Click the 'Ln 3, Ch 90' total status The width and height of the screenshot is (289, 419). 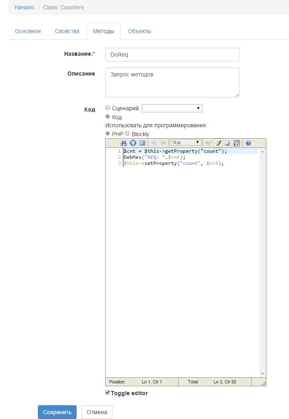(225, 382)
